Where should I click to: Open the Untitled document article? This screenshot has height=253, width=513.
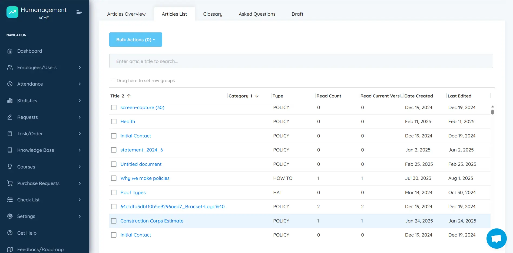(141, 164)
